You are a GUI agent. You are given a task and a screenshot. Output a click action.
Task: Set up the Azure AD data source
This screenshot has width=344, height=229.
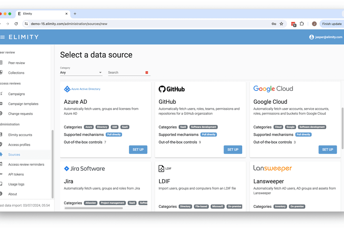[138, 150]
